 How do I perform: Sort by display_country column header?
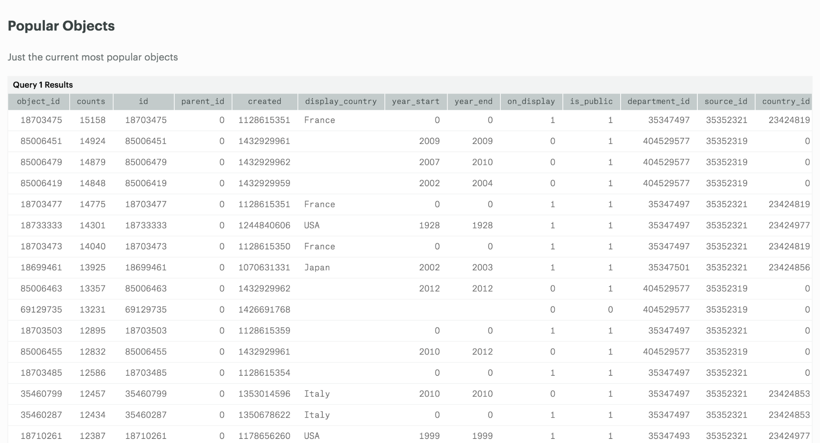click(x=341, y=102)
